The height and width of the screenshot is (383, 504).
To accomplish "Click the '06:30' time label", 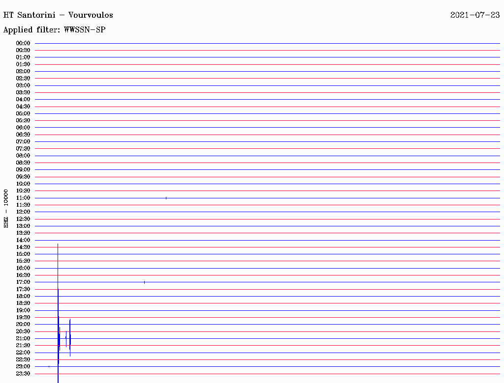I will click(23, 135).
